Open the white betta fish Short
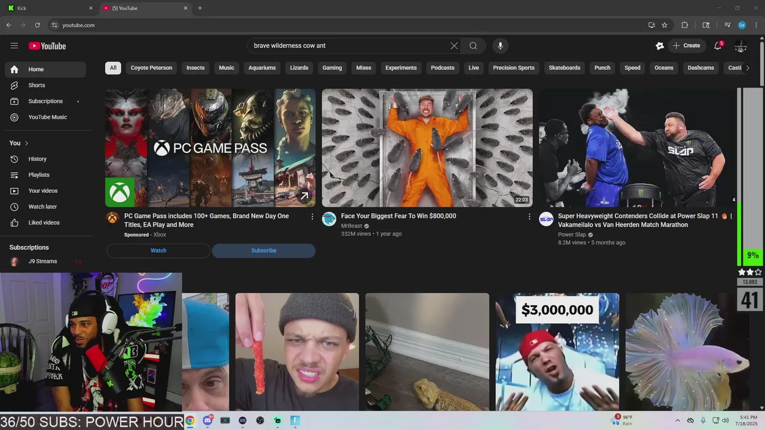This screenshot has height=430, width=765. [687, 352]
